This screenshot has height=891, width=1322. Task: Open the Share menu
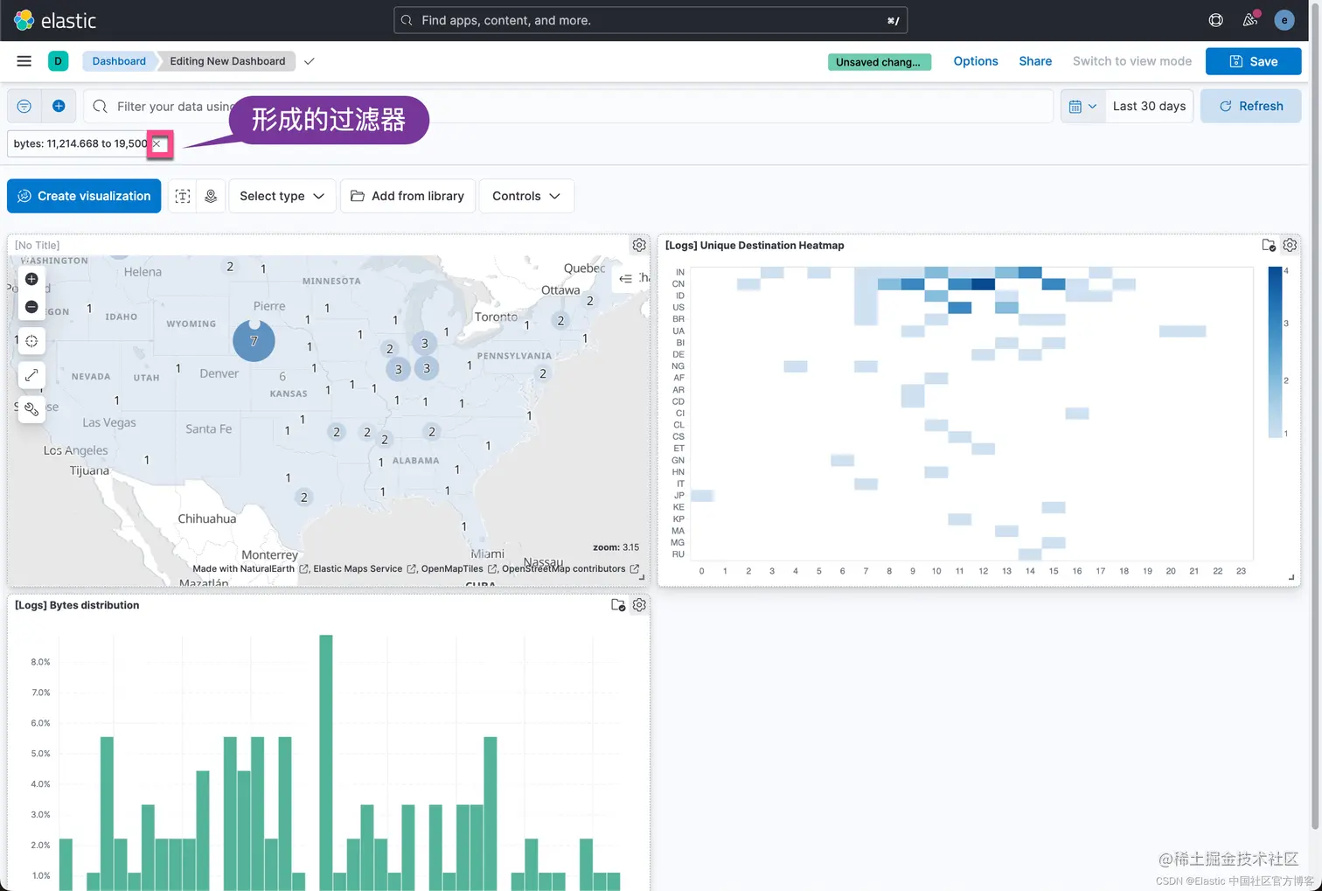click(1035, 61)
